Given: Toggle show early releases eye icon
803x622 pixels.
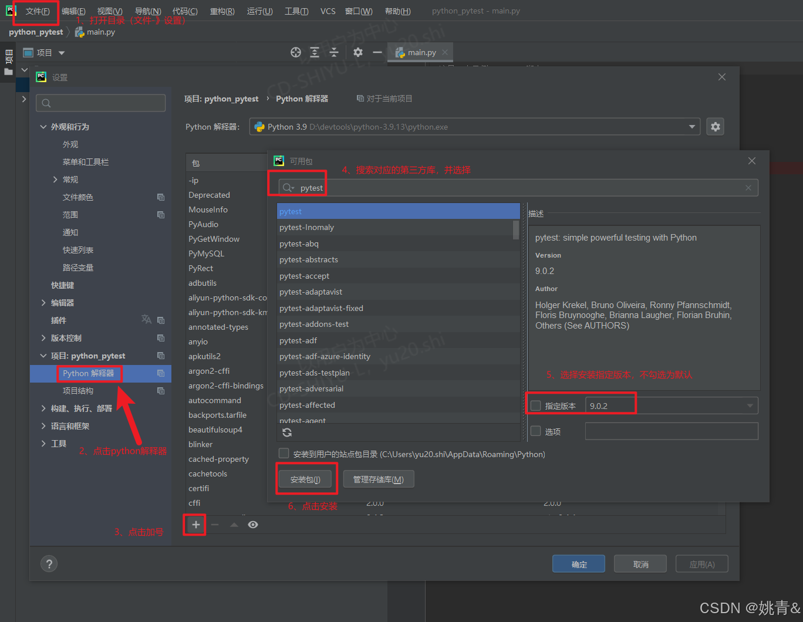Looking at the screenshot, I should coord(253,525).
